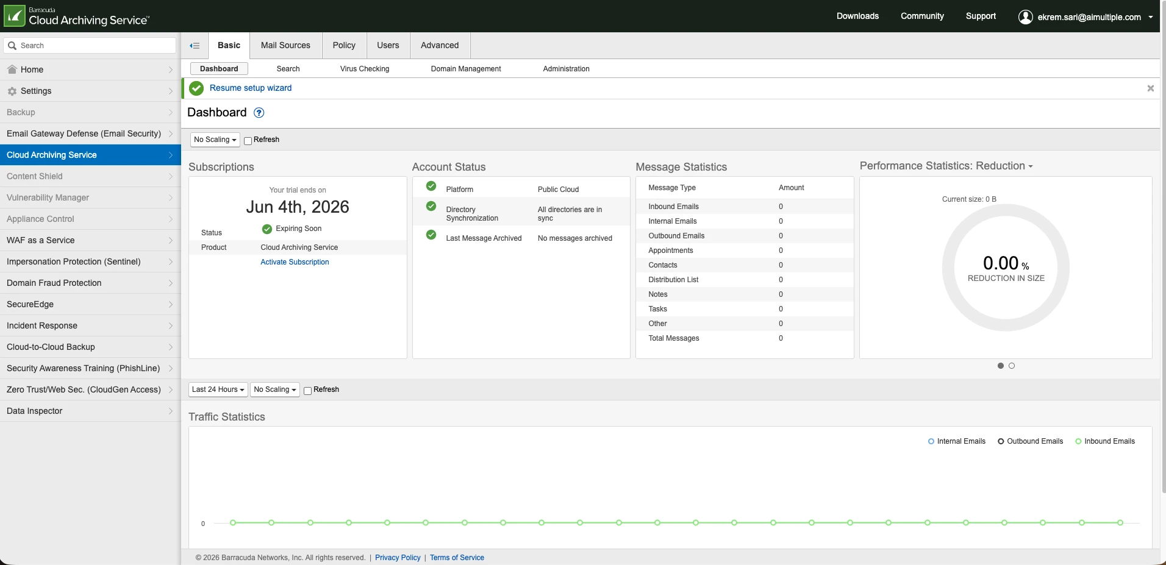The width and height of the screenshot is (1166, 565).
Task: Open the Administration sub-tab
Action: tap(567, 69)
